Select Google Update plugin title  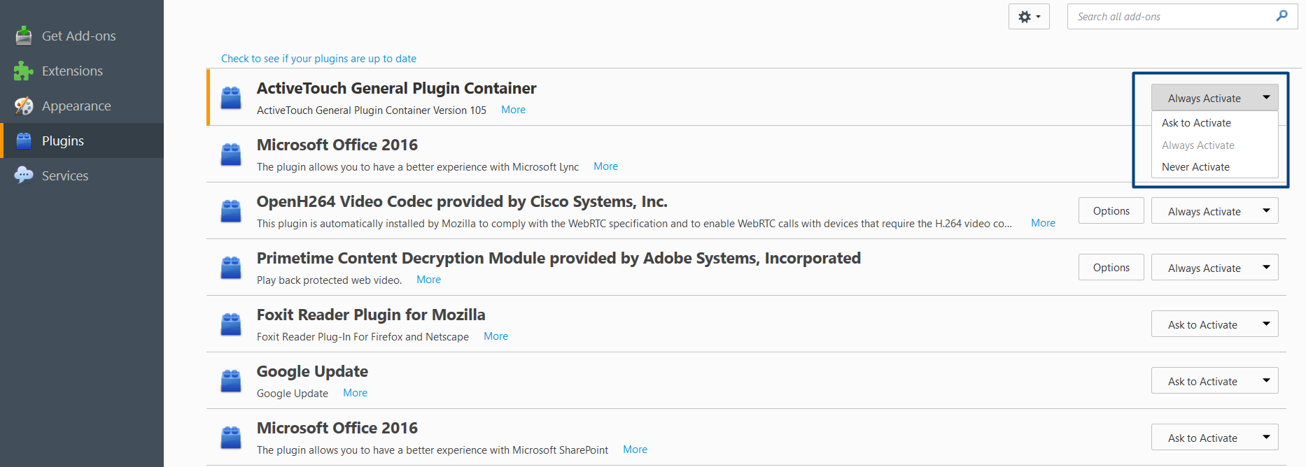(x=312, y=371)
